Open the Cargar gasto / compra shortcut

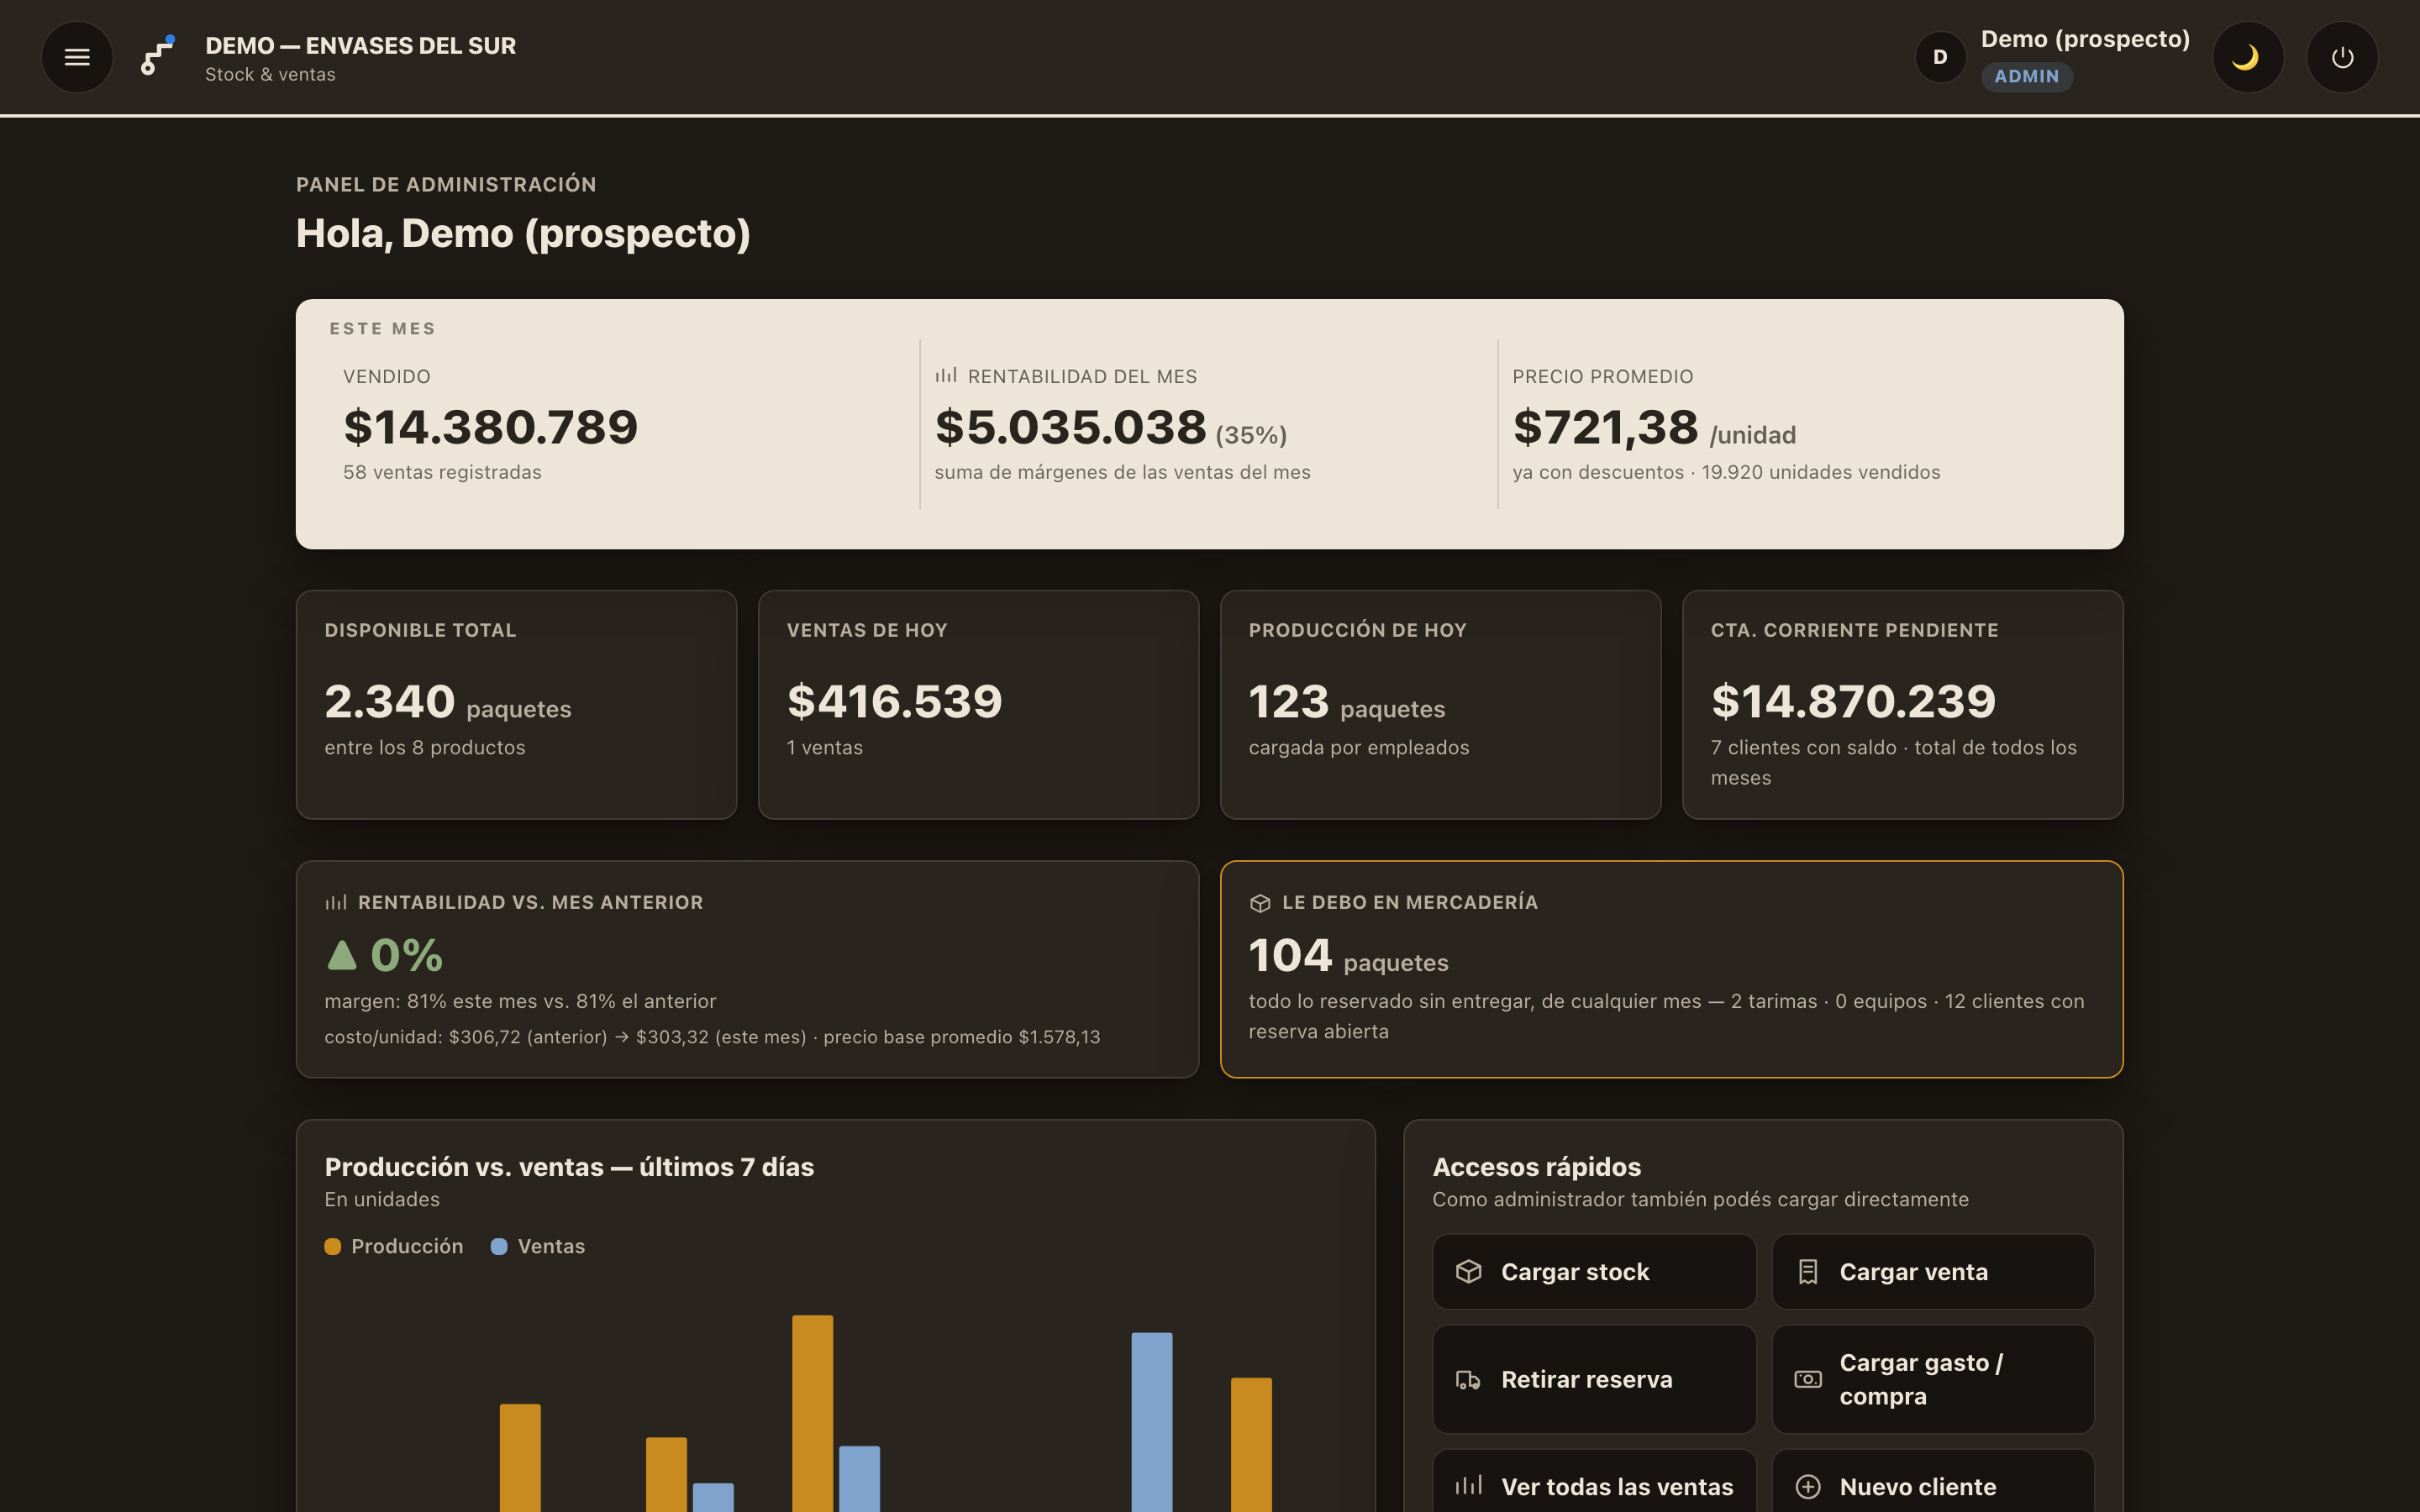(1932, 1379)
